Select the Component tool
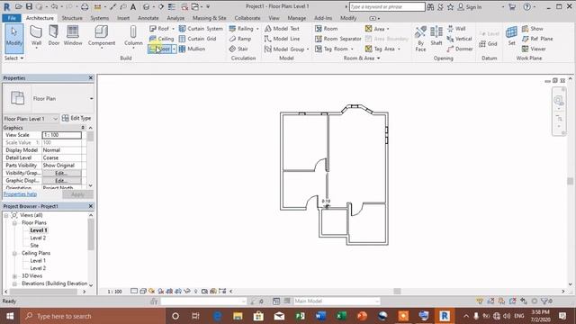576x324 pixels. pyautogui.click(x=102, y=36)
